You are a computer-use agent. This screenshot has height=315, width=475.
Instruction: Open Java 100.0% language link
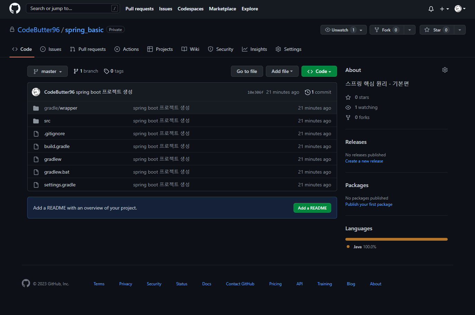[361, 247]
